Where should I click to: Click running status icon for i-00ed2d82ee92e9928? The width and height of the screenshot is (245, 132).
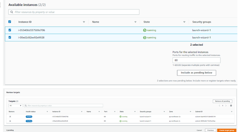point(145,38)
